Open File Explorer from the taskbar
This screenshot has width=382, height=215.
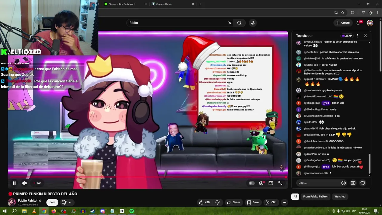pyautogui.click(x=24, y=211)
